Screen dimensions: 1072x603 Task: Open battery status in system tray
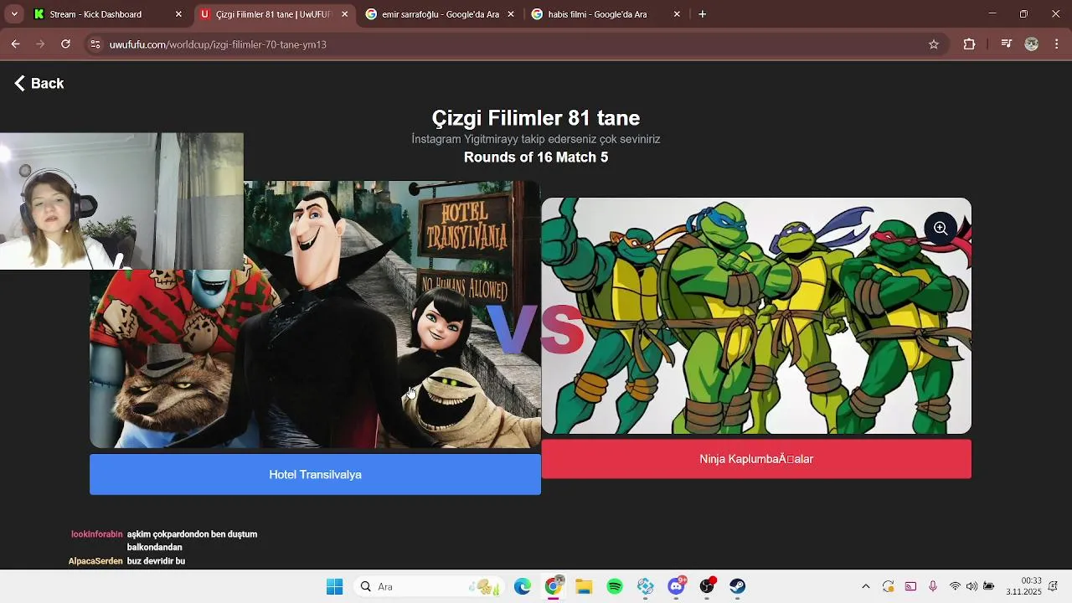pos(988,586)
